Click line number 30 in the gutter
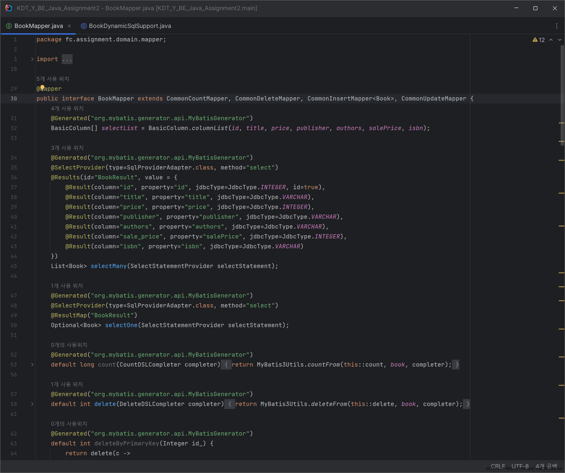 point(14,99)
